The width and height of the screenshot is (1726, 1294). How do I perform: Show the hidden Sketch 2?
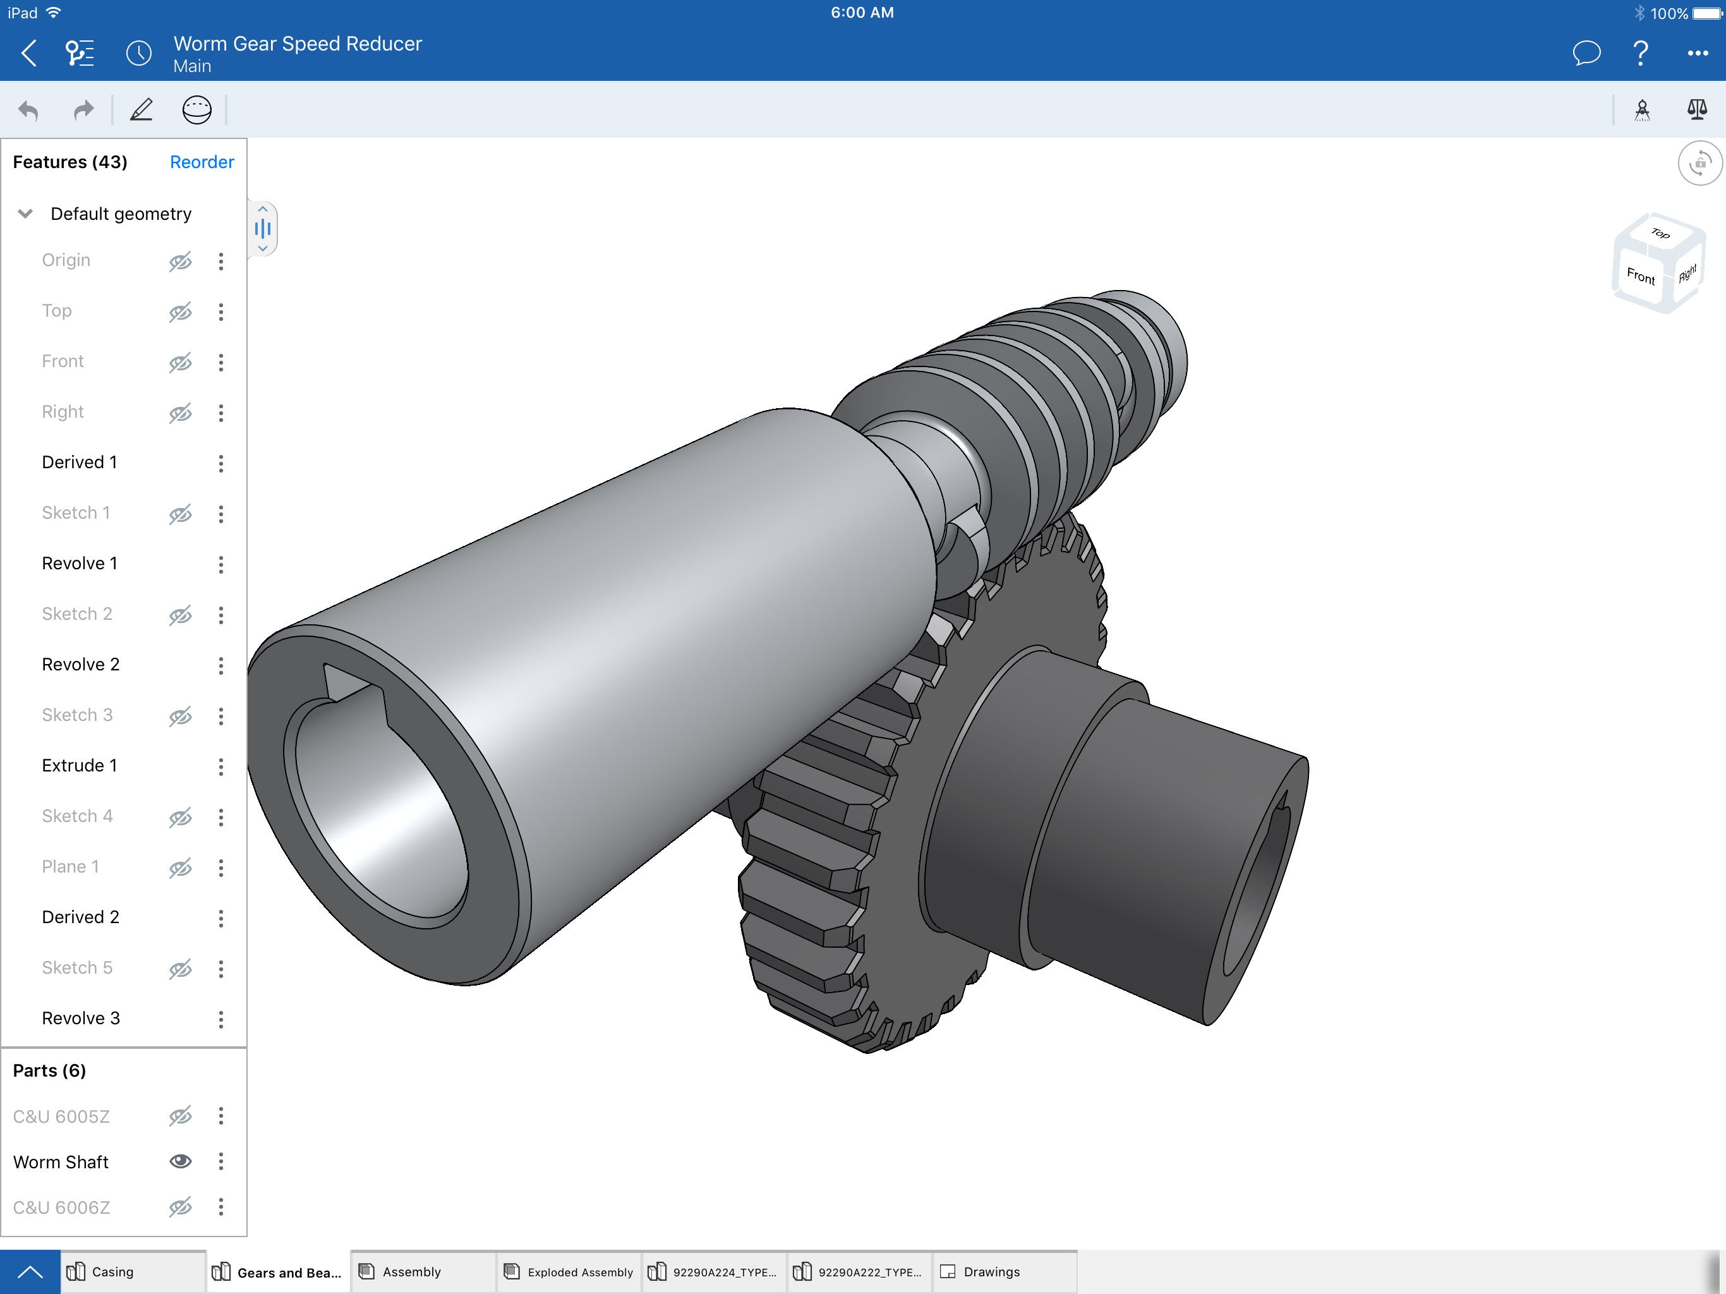[x=180, y=615]
